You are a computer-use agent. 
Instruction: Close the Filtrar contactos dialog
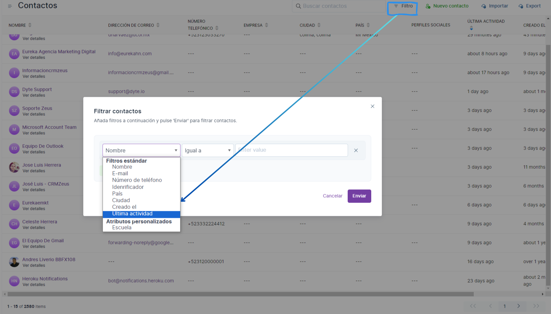pyautogui.click(x=372, y=106)
